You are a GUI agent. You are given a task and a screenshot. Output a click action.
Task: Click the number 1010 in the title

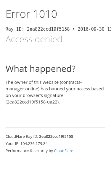pos(45,14)
